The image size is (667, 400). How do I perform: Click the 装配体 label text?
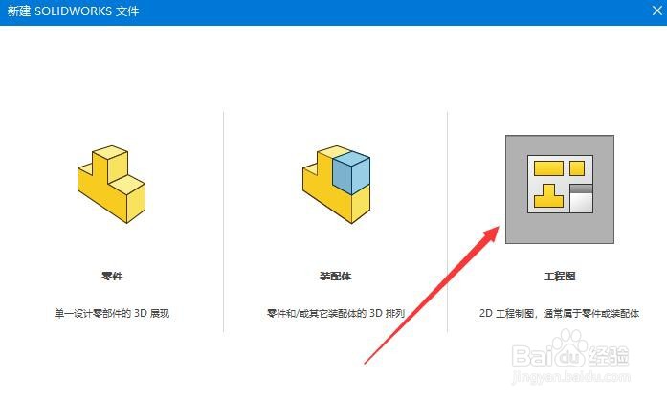click(336, 277)
